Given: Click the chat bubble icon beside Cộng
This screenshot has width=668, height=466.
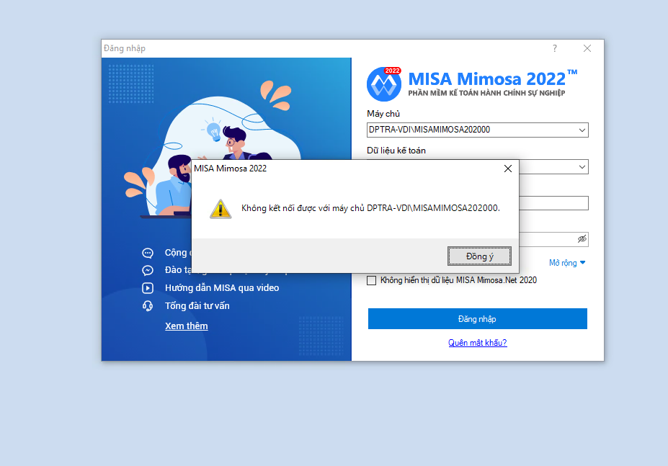Looking at the screenshot, I should tap(148, 253).
